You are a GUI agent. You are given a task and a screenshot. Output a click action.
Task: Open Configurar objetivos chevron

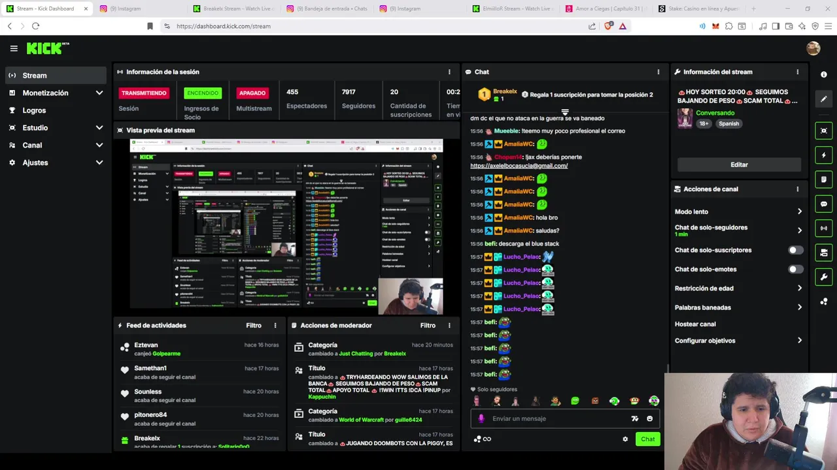click(x=799, y=341)
